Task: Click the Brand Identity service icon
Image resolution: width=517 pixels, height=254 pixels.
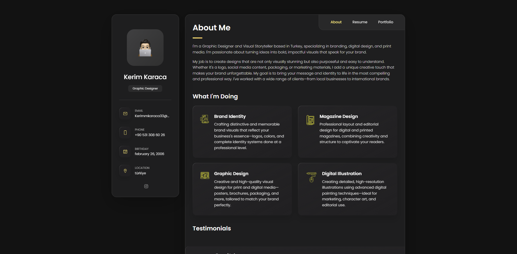Action: point(205,119)
